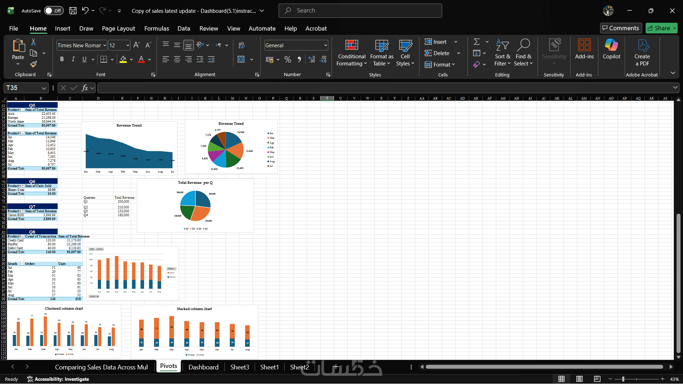Click Increase Decimal icon
Image resolution: width=683 pixels, height=384 pixels.
(x=312, y=59)
